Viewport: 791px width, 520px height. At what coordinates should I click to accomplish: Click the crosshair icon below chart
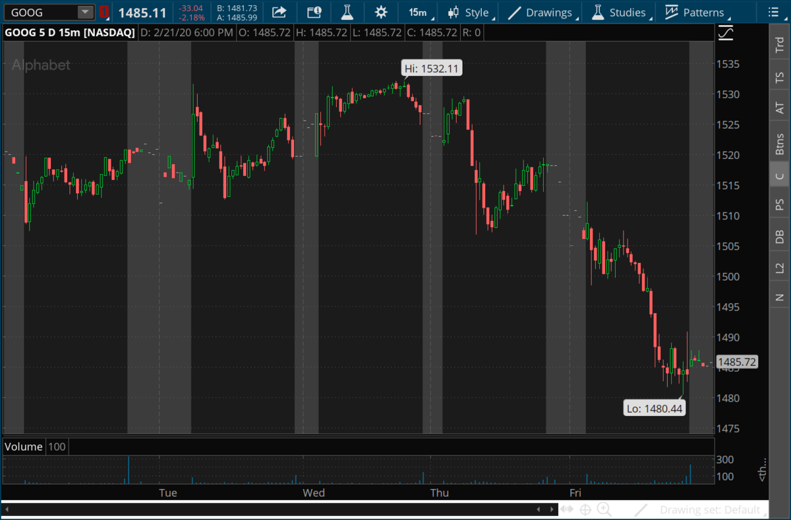tap(585, 509)
